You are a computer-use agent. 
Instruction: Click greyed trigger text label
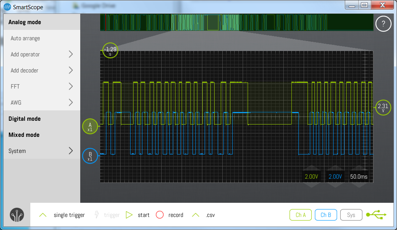pyautogui.click(x=112, y=215)
